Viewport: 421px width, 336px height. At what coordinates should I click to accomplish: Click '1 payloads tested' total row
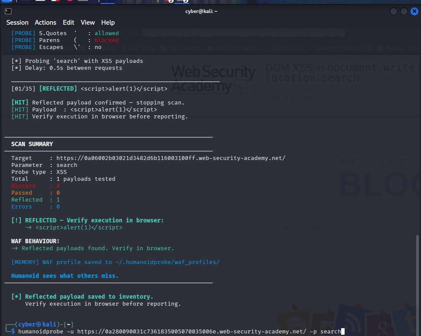[63, 179]
